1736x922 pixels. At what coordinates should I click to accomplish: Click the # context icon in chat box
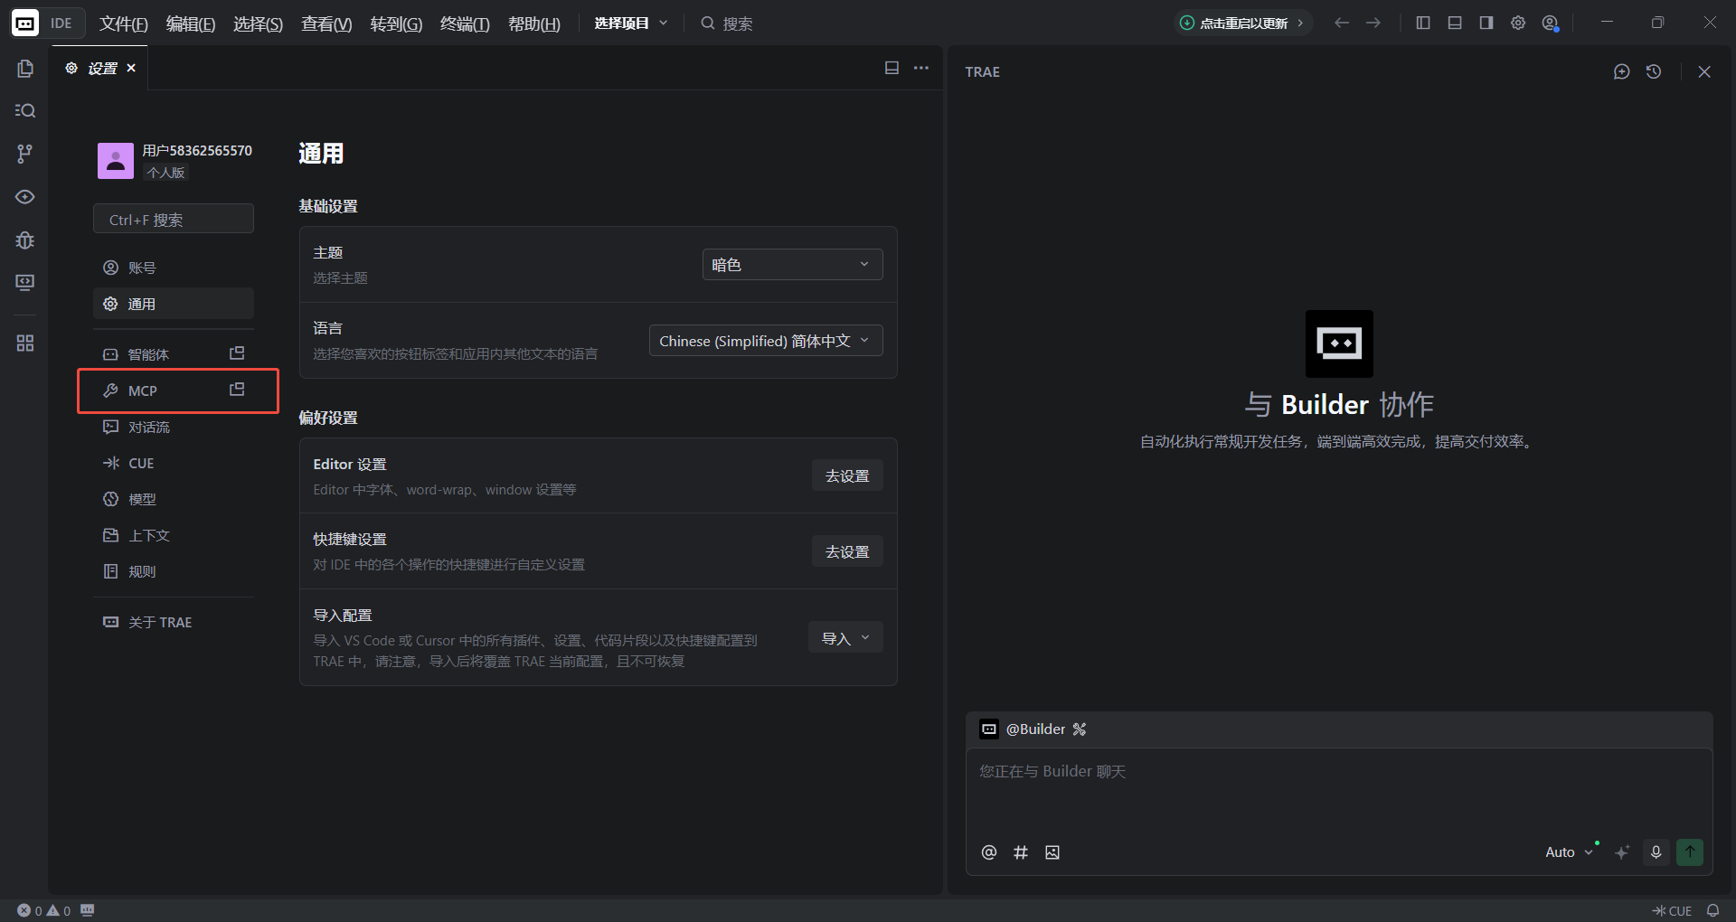click(1021, 852)
